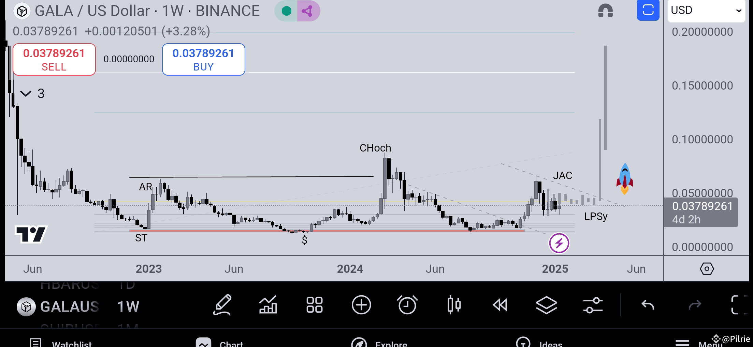Click the 0.20000000 price axis label
The width and height of the screenshot is (753, 347).
(703, 32)
